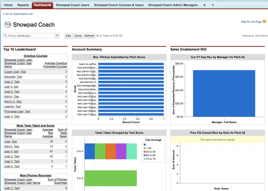Viewport: 268px width, 191px height.
Task: Click the plus icon for all tabs
Action: pyautogui.click(x=205, y=5)
